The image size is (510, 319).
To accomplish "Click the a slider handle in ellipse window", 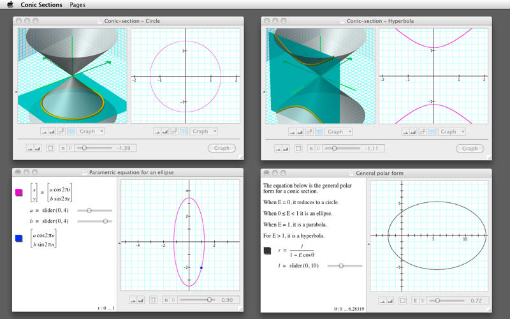I will point(89,211).
